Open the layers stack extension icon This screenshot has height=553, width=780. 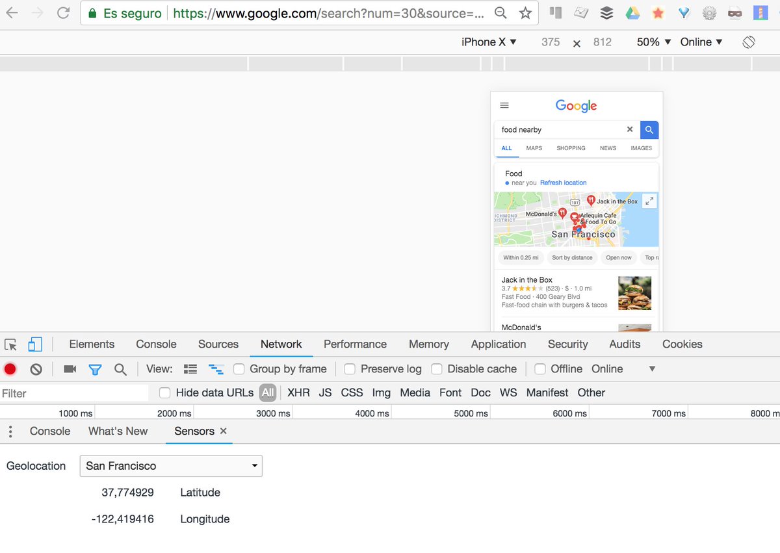(x=606, y=13)
